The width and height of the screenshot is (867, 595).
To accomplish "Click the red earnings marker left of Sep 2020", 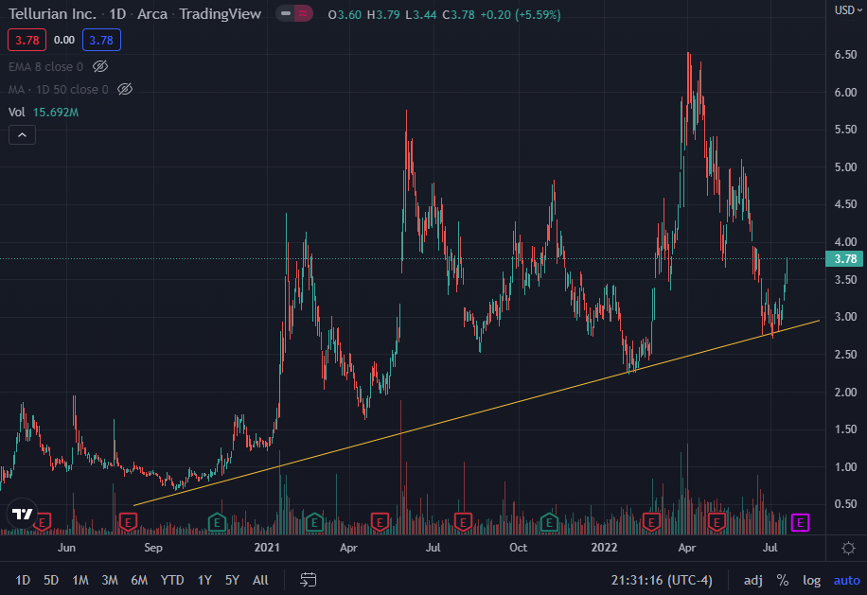I will 128,522.
